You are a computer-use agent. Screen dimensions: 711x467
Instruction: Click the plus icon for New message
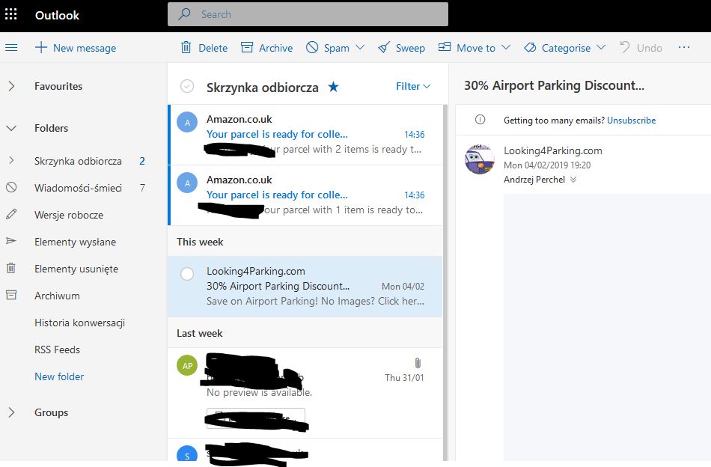click(41, 47)
